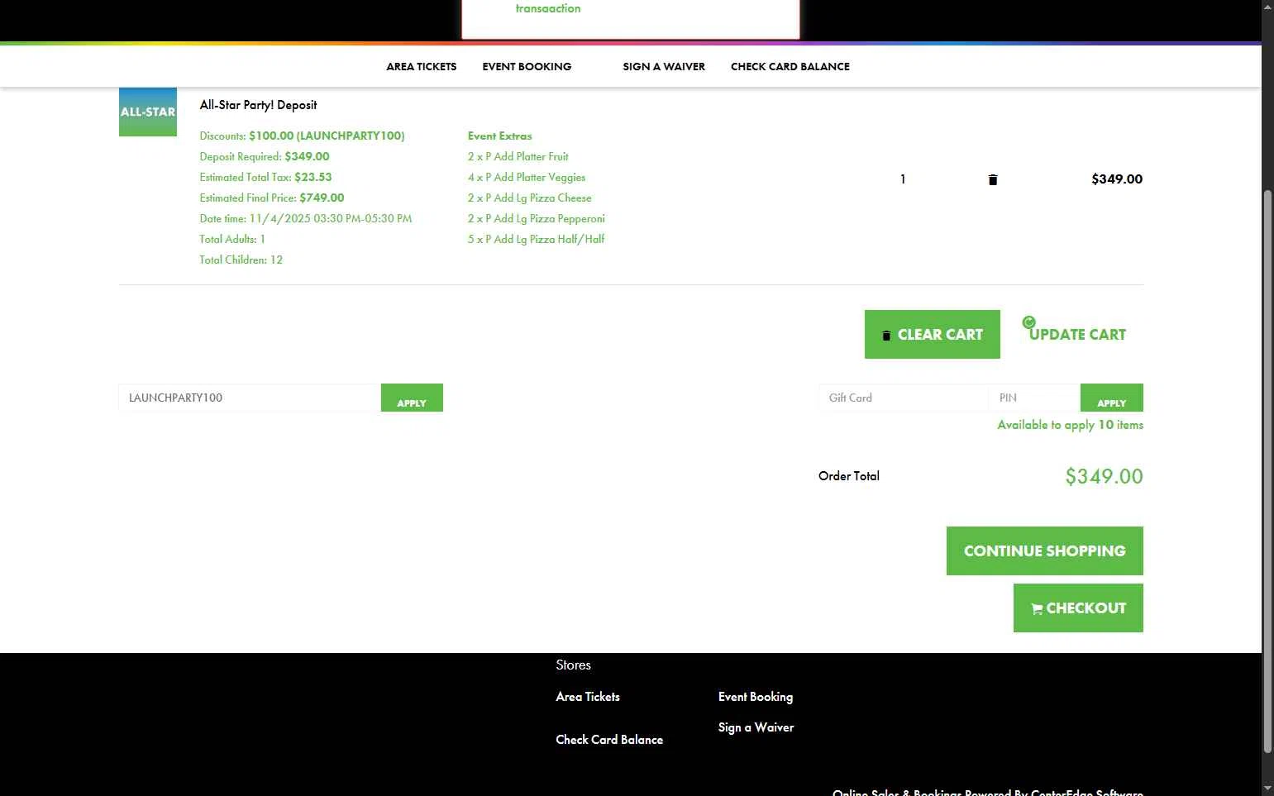
Task: Click the cart quantity value 1
Action: click(x=903, y=179)
